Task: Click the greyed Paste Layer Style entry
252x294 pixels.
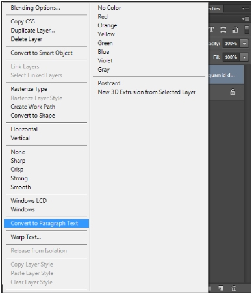Action: [x=32, y=273]
